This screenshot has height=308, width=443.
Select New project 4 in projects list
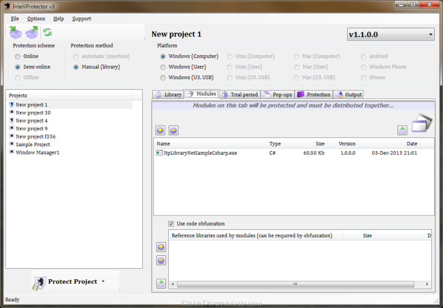[x=70, y=121]
